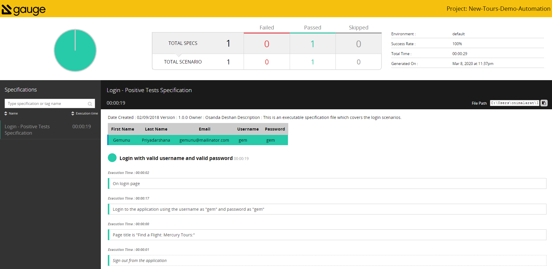The width and height of the screenshot is (552, 269).
Task: Click the sort arrows next to Name
Action: [5, 113]
